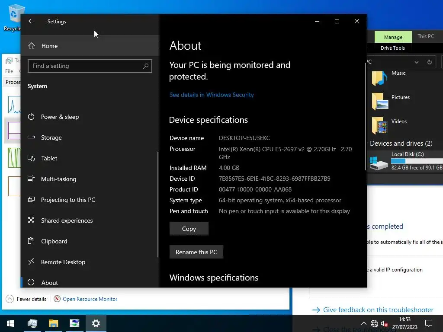Click the Local Disk (C:) usage bar
443x332 pixels.
point(417,161)
